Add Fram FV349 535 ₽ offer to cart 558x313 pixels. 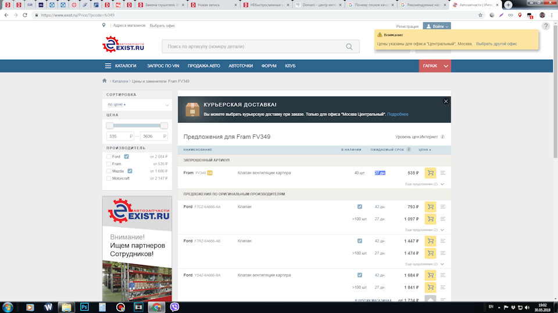(x=430, y=173)
